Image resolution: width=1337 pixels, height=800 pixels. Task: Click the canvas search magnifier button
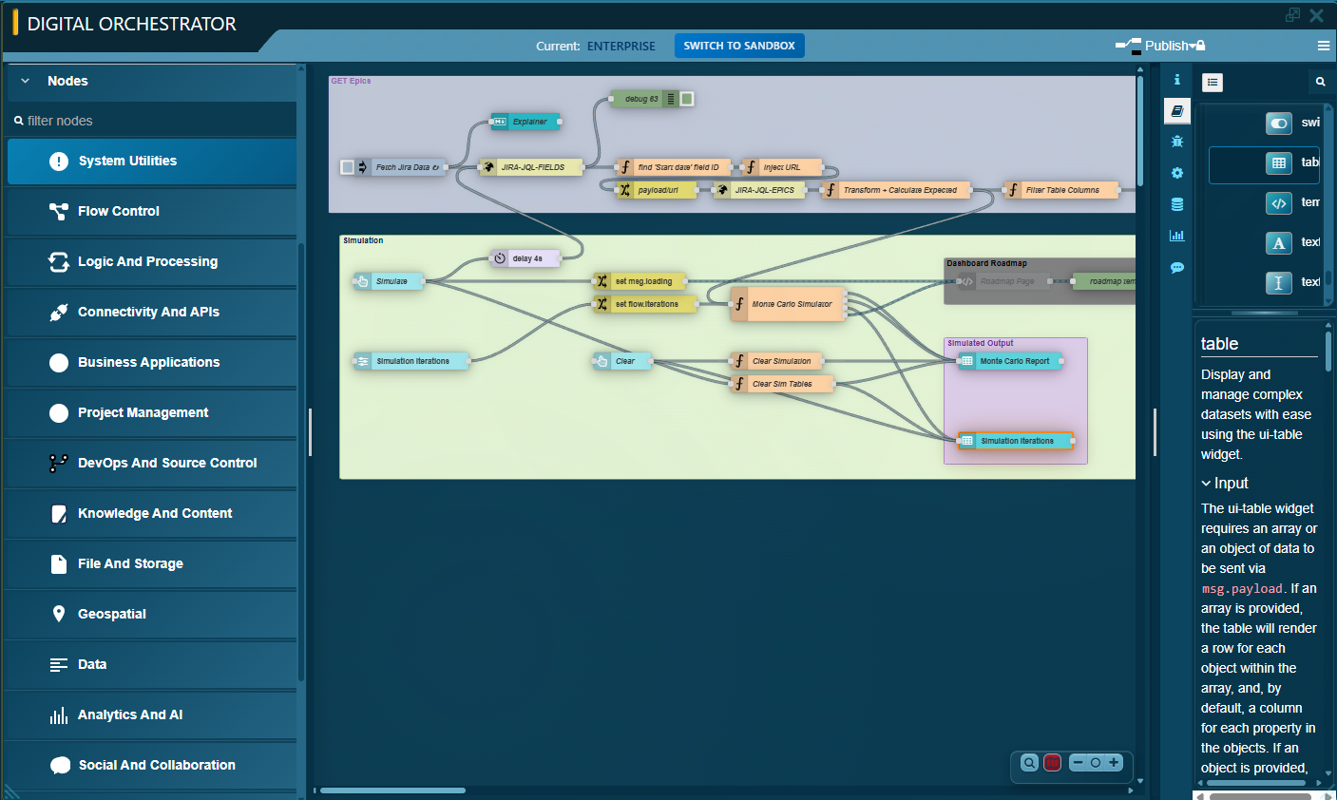click(1029, 763)
